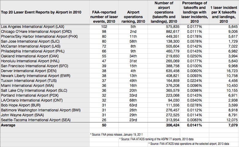
Task: Click the Percentage of takeoffs and landings header
Action: pos(195,12)
